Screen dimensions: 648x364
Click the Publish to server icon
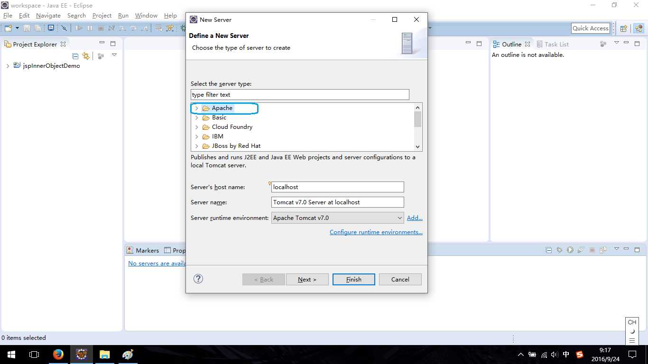tap(603, 250)
